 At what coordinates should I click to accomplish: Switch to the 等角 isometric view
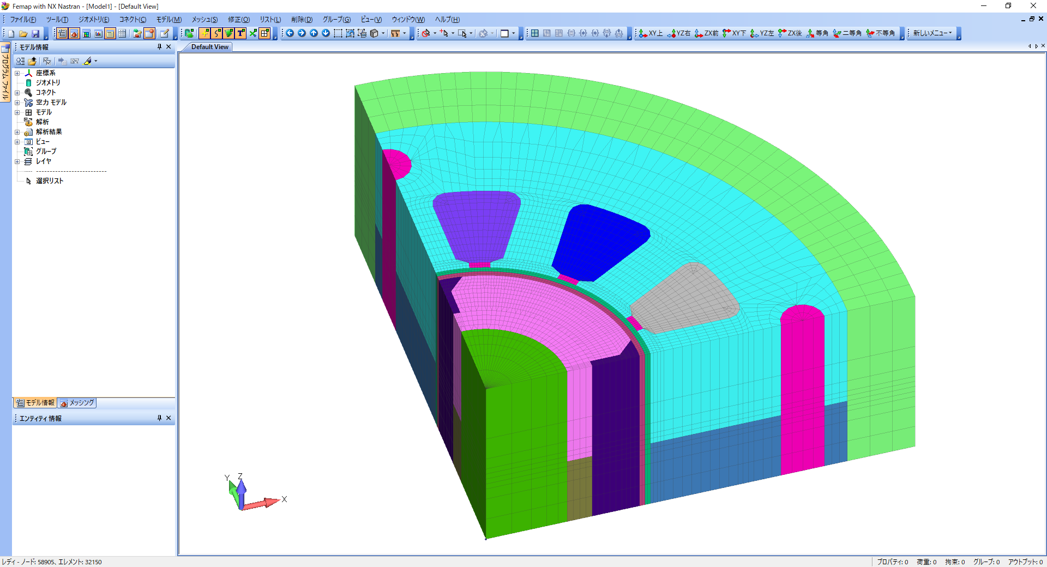[817, 33]
